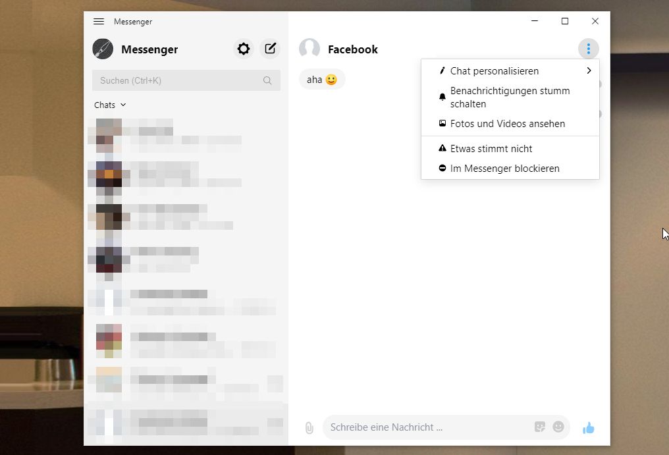Screen dimensions: 669x455
Task: Start a new message with the compose icon
Action: coord(270,49)
